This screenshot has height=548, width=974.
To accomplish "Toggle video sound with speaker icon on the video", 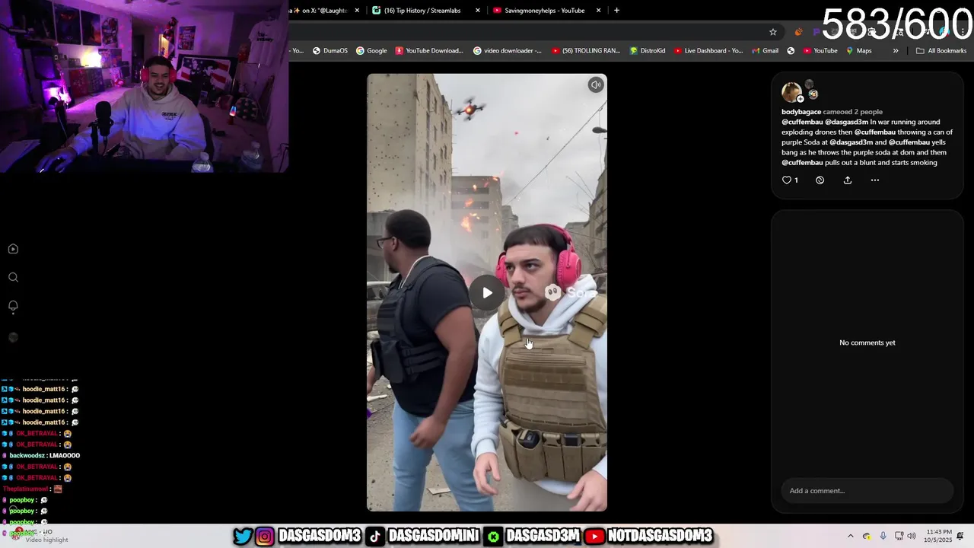I will coord(596,85).
